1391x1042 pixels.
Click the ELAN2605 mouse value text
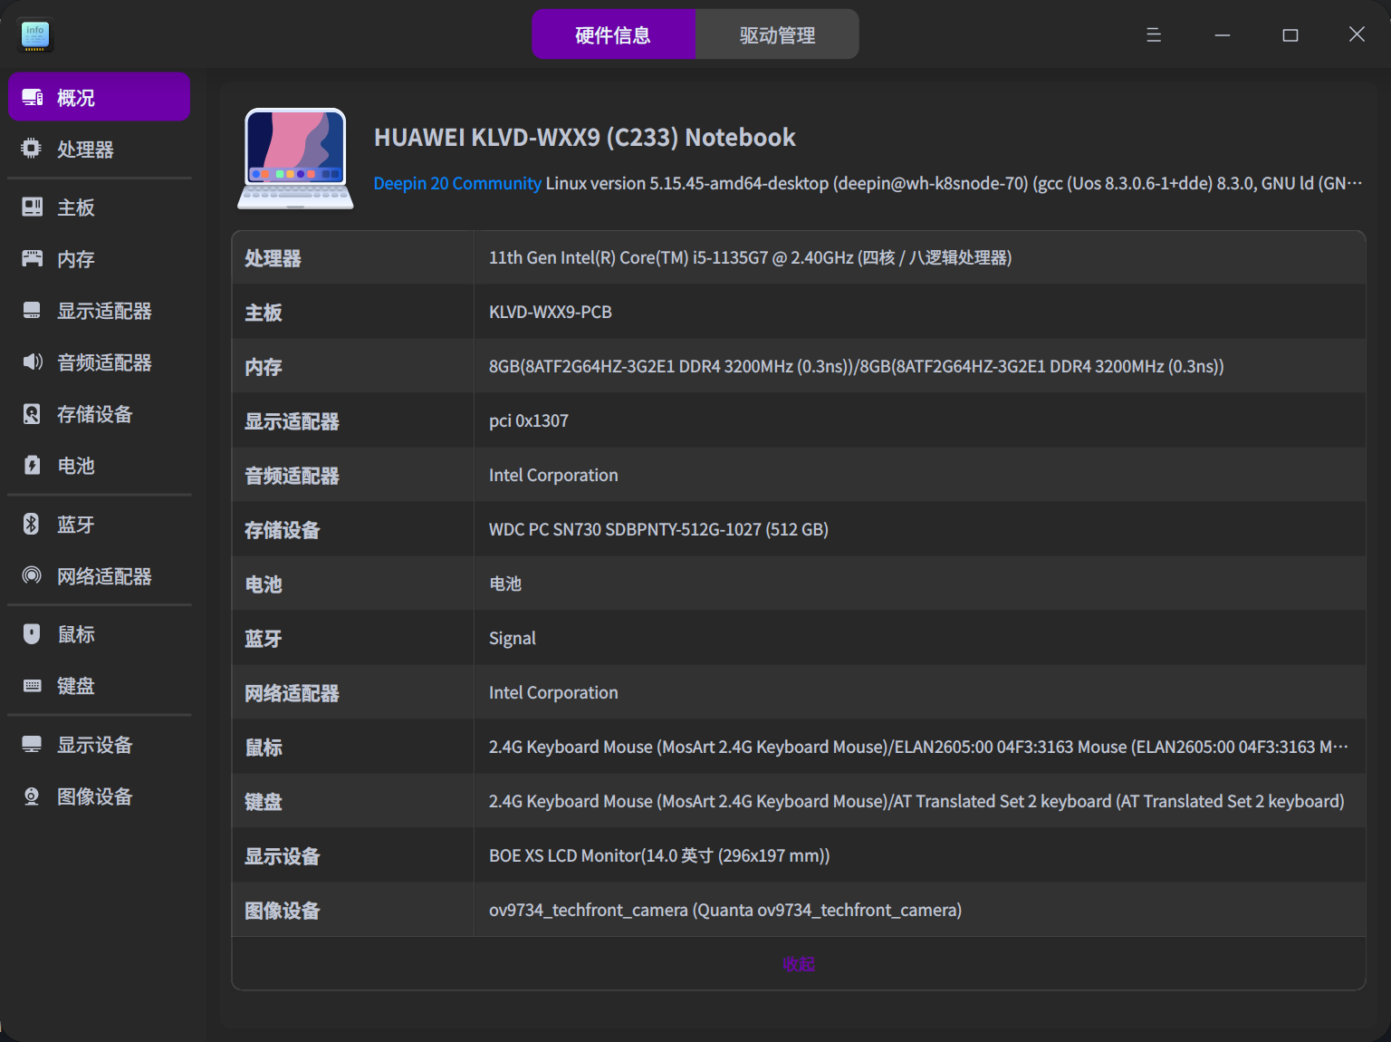(918, 747)
